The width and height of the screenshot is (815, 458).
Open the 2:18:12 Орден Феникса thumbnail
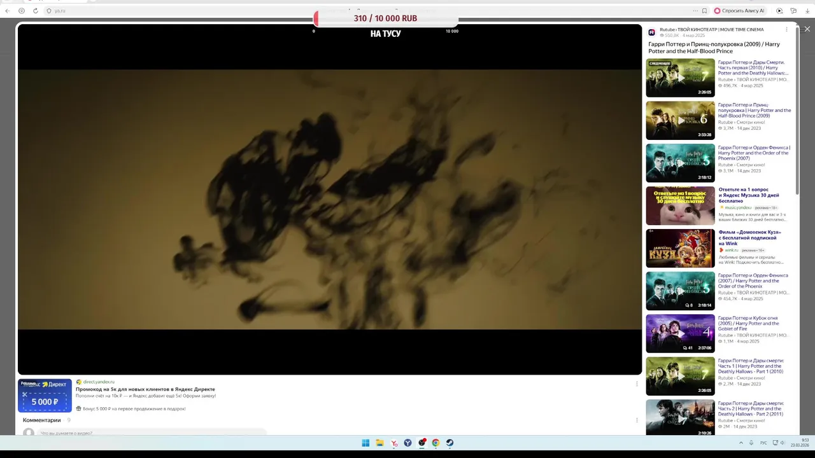point(680,163)
